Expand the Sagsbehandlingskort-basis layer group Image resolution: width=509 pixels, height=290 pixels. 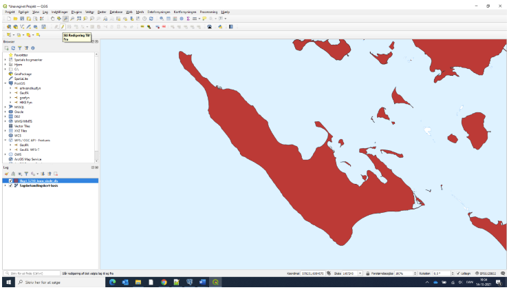click(6, 185)
